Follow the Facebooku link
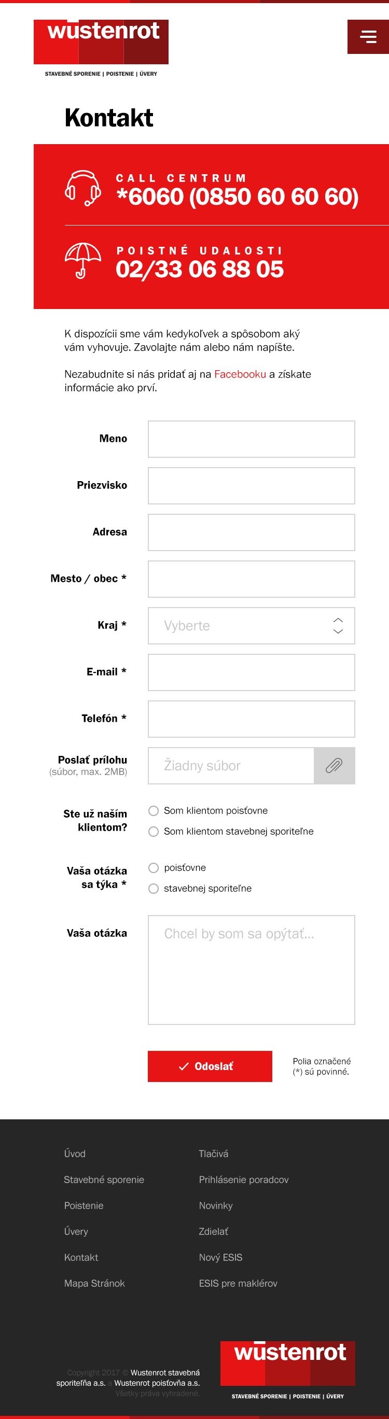Image resolution: width=389 pixels, height=1419 pixels. (x=240, y=374)
